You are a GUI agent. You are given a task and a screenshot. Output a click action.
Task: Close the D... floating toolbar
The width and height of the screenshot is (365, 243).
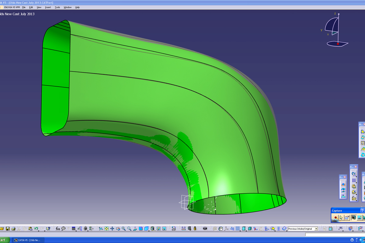(345, 177)
